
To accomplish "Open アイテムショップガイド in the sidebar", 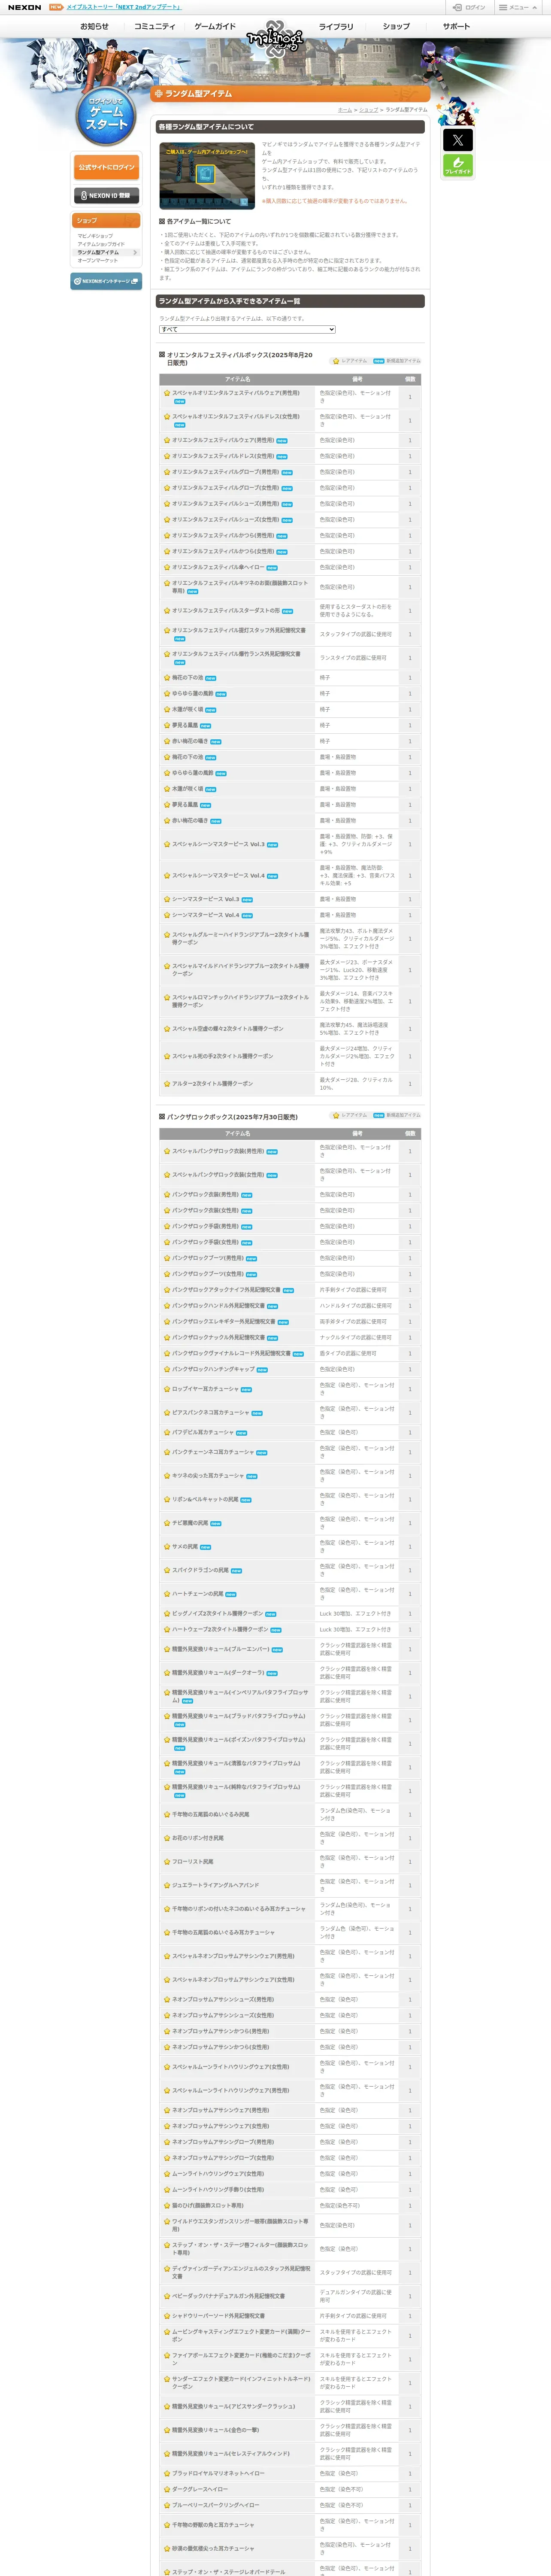I will click(x=101, y=244).
